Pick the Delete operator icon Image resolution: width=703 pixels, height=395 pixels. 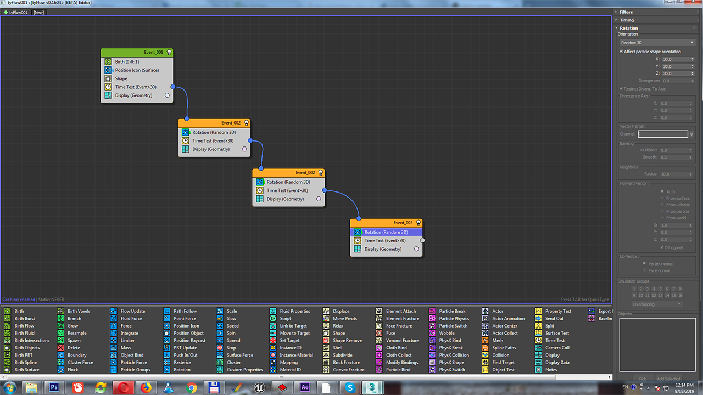pos(60,348)
